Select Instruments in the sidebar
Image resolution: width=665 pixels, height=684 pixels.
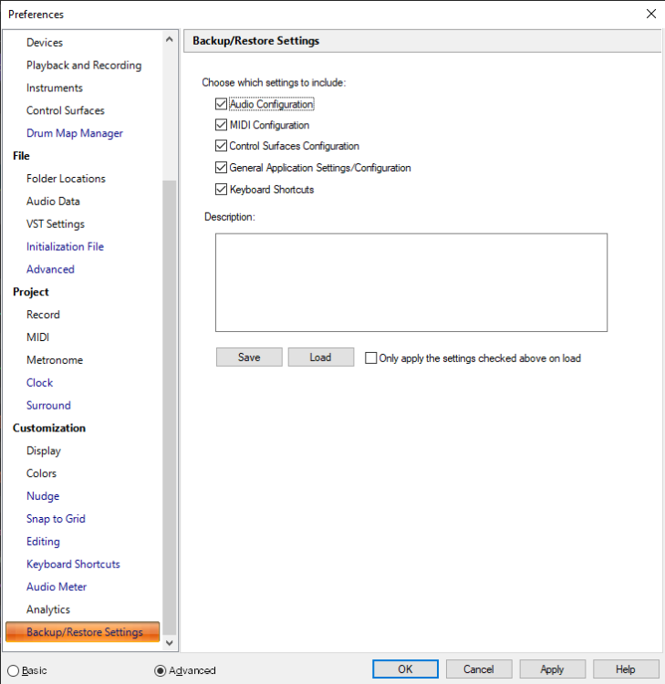(x=55, y=88)
